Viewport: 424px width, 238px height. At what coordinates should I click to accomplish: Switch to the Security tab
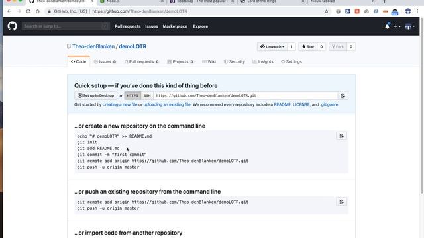[234, 61]
